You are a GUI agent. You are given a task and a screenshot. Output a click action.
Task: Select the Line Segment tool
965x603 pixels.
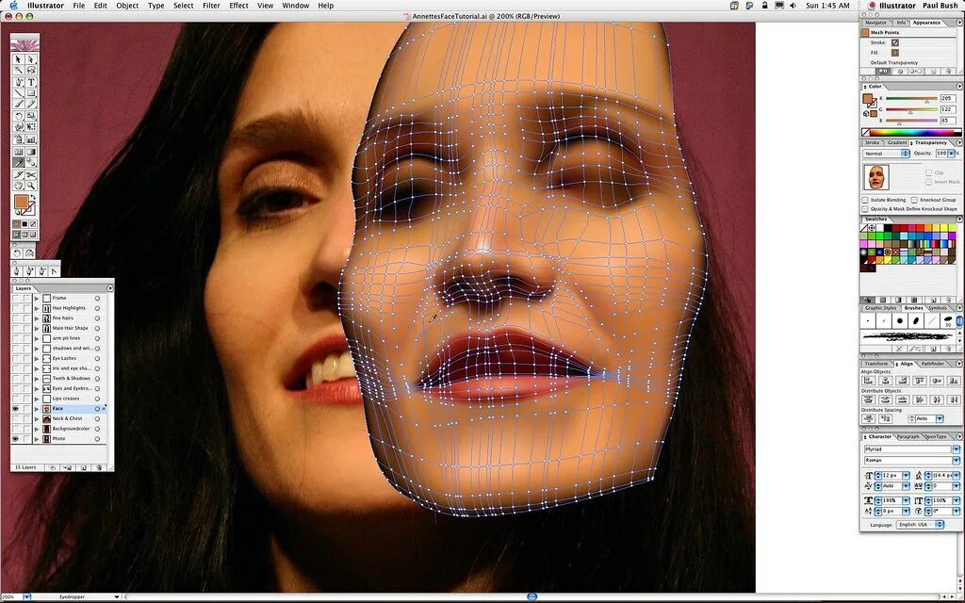point(19,93)
